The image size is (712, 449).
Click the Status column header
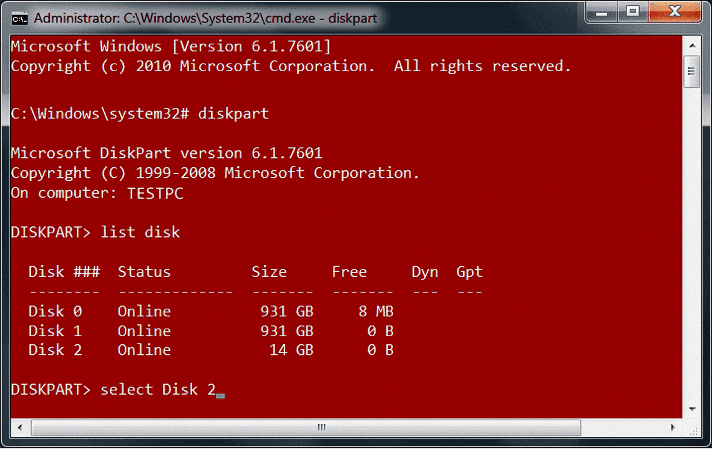[144, 272]
